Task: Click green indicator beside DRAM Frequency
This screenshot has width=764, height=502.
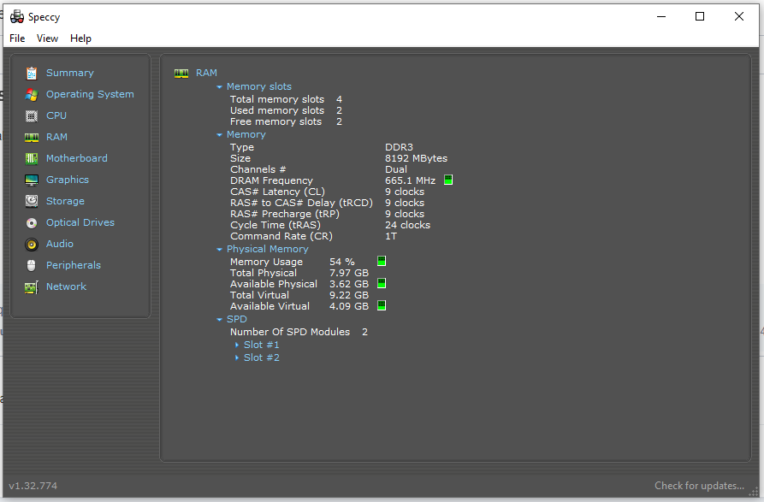Action: pos(448,180)
